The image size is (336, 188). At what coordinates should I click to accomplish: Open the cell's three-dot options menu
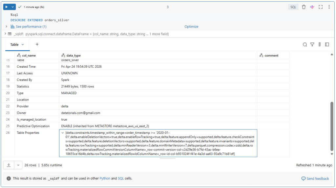329,7
